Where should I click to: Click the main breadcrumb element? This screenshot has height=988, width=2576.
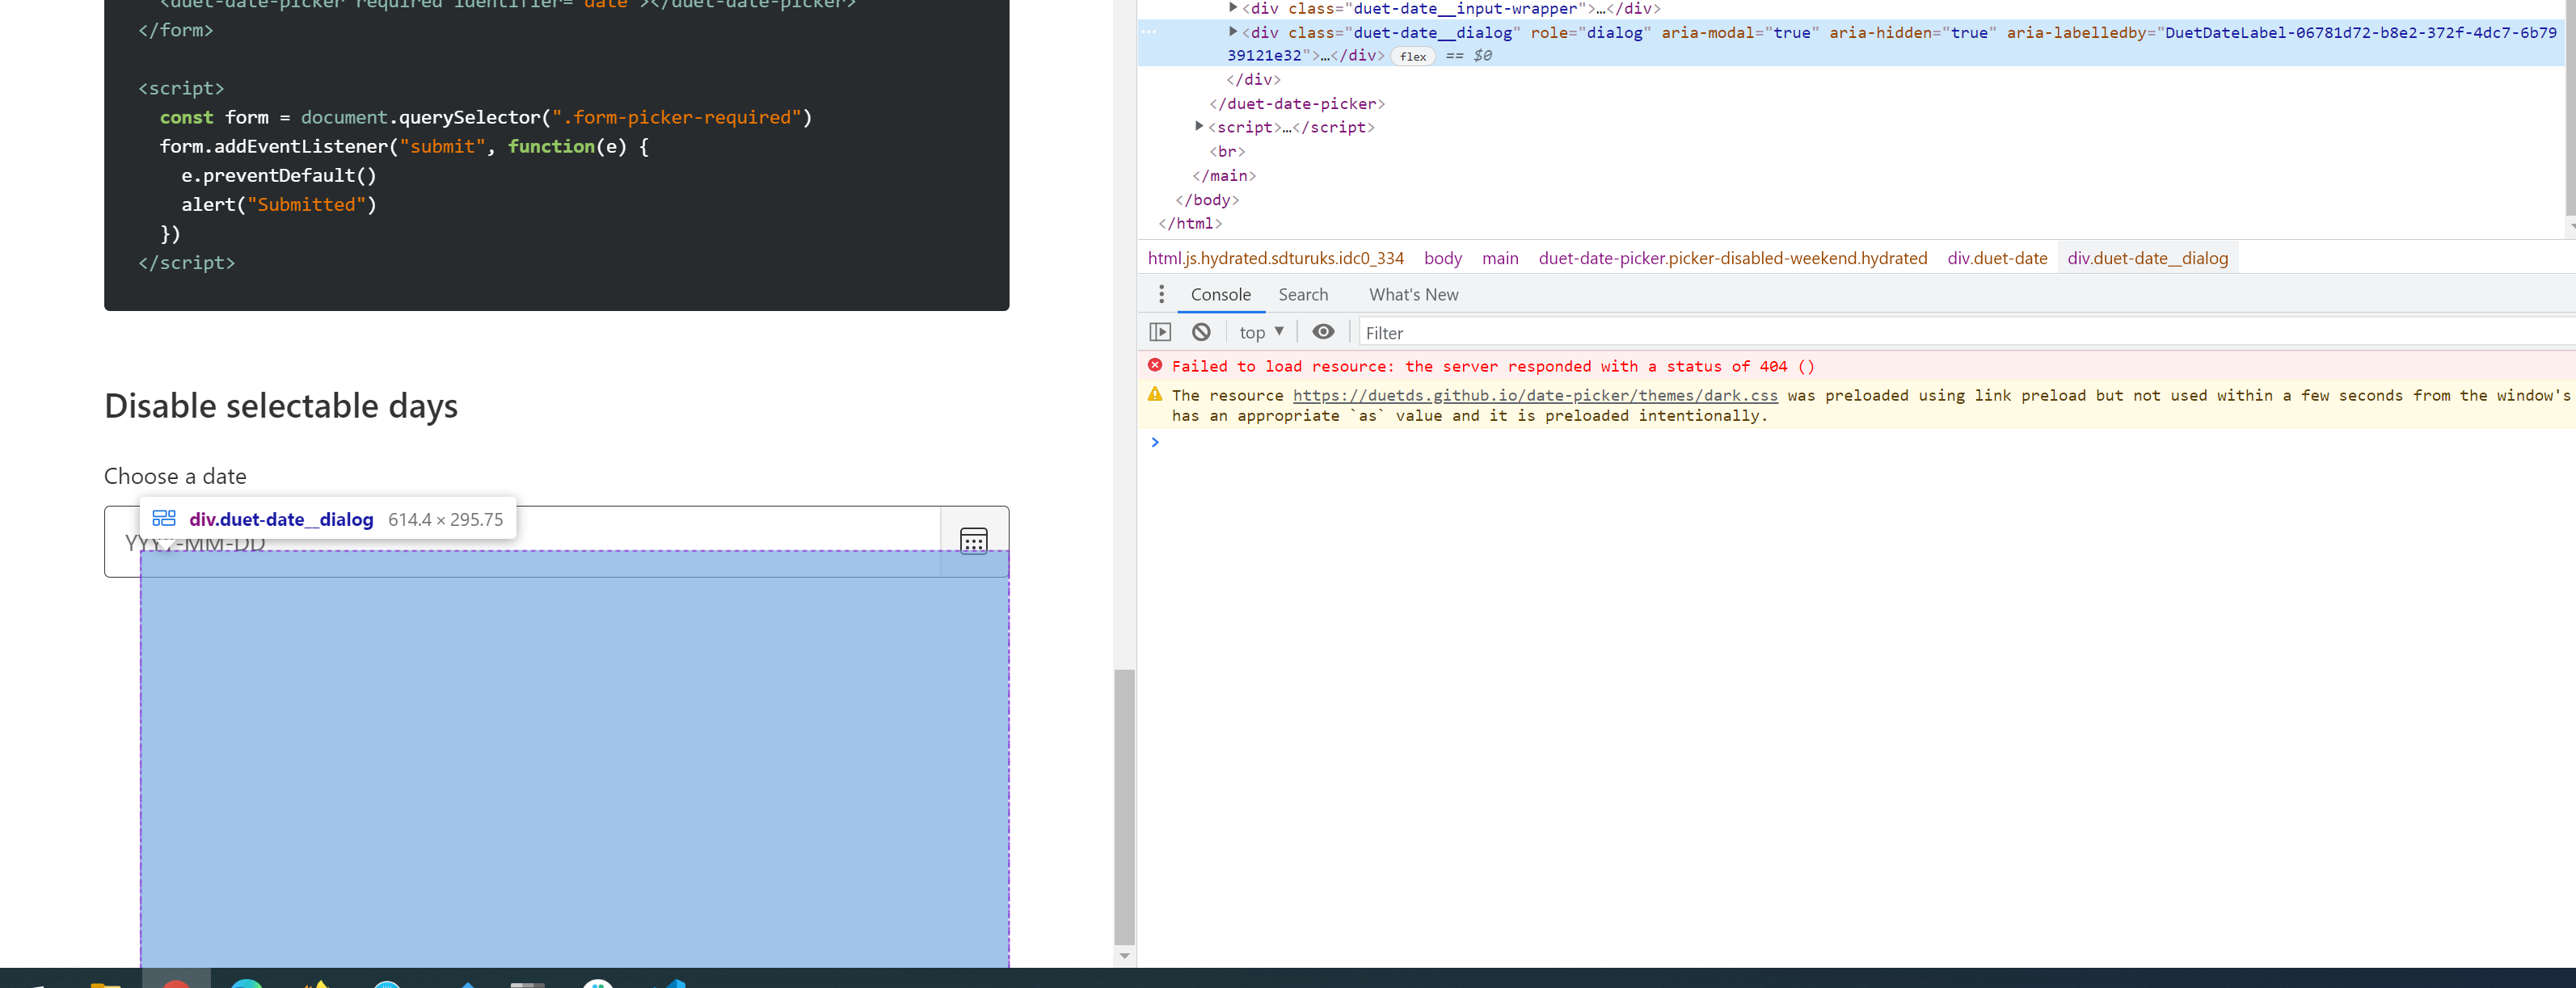(1499, 259)
